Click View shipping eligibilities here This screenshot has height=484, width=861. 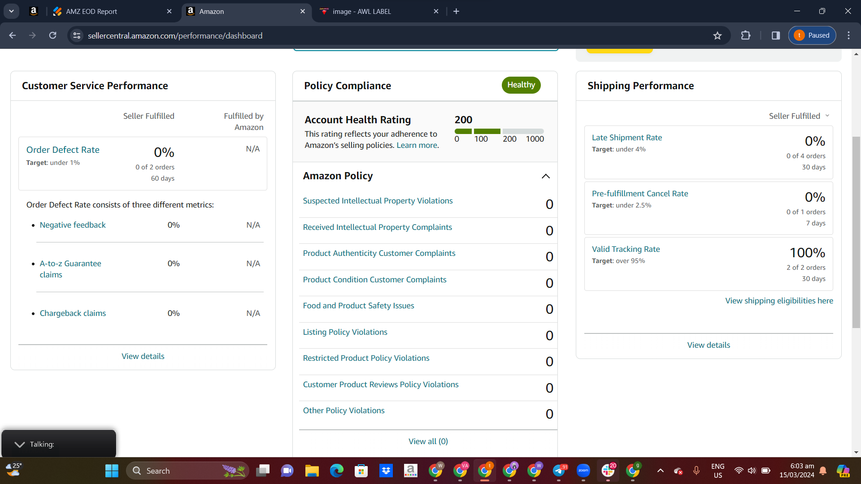[x=779, y=301]
